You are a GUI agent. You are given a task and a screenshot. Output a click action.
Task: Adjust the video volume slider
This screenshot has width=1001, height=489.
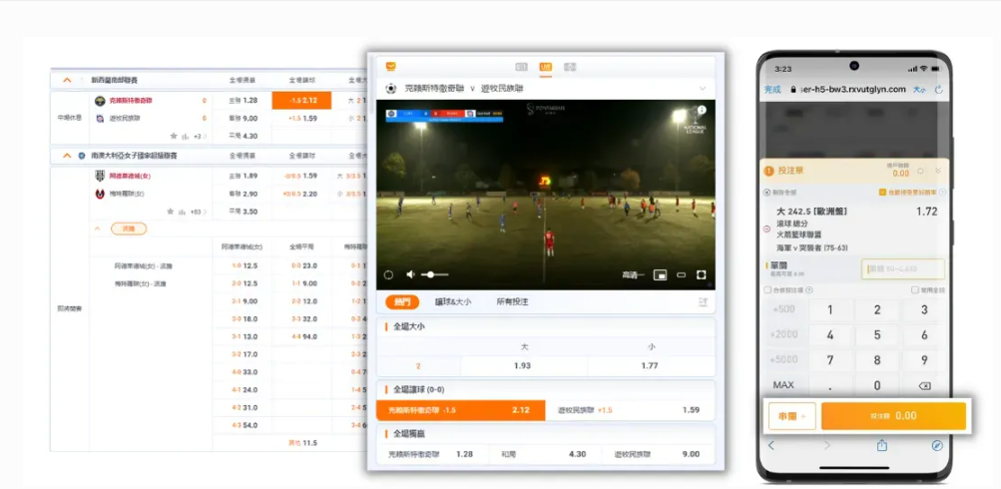[x=434, y=274]
